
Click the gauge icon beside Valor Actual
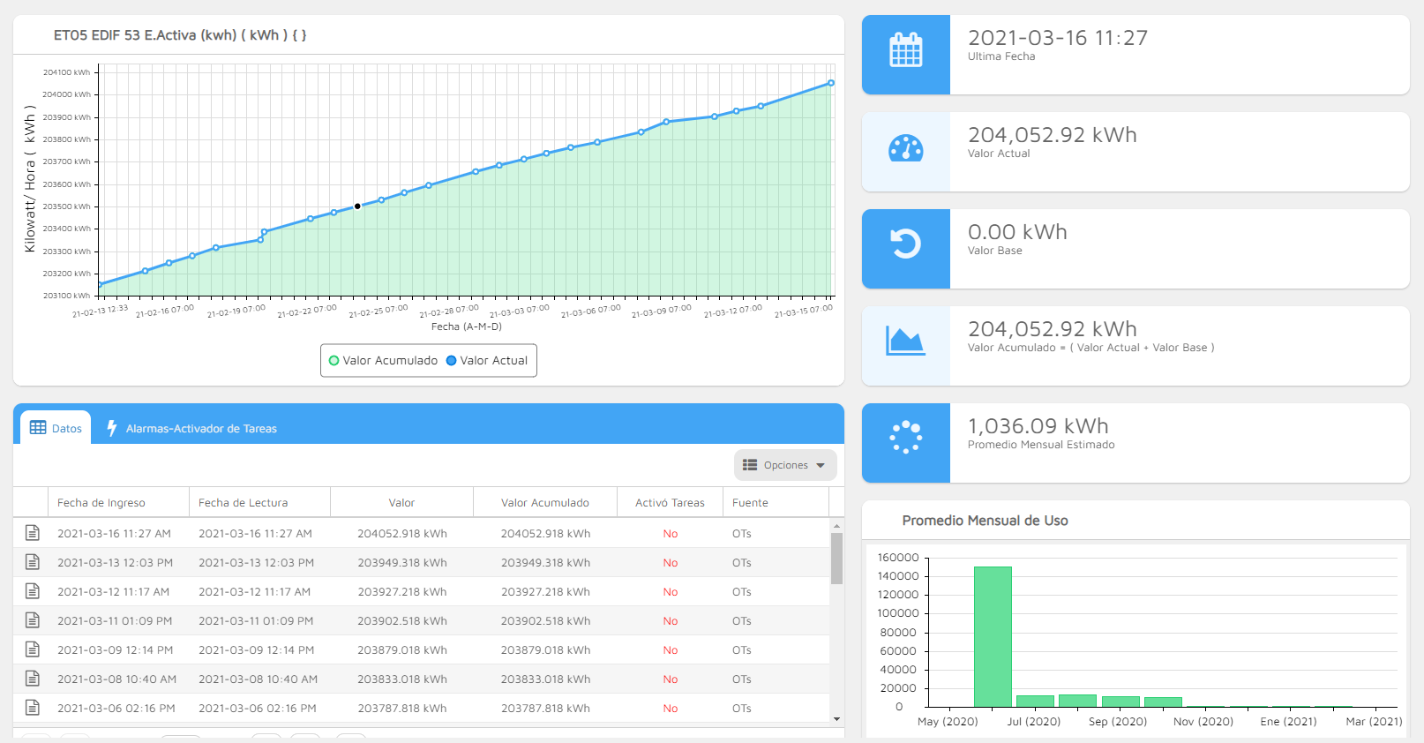905,148
